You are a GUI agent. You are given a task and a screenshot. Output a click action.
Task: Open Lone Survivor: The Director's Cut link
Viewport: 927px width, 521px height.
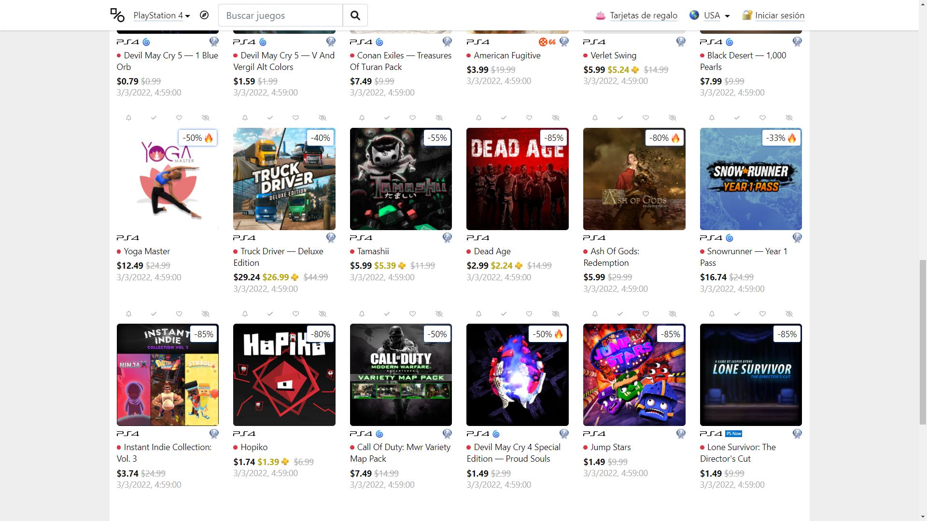coord(741,453)
